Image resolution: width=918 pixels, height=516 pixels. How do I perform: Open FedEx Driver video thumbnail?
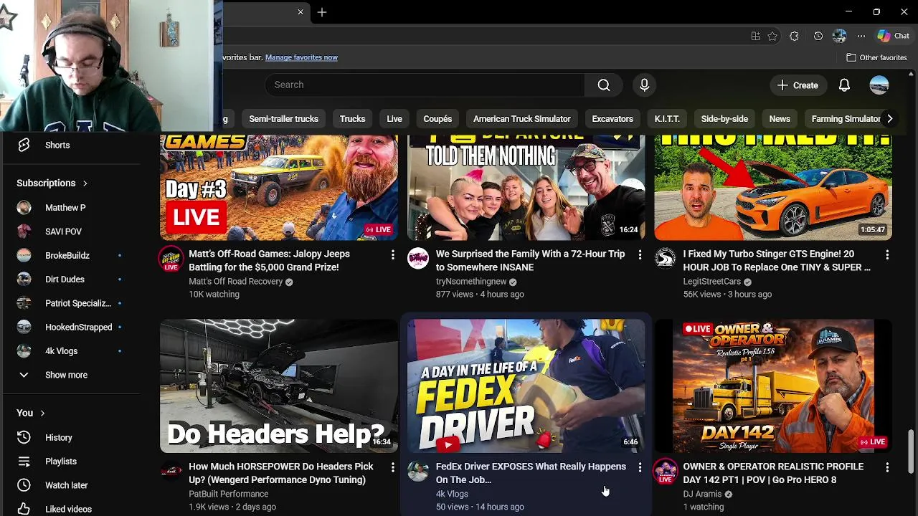coord(526,386)
